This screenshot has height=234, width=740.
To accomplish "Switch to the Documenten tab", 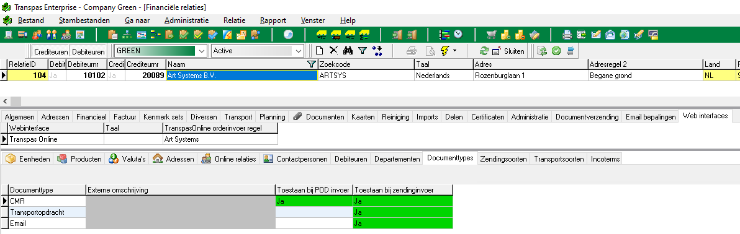I will click(318, 117).
